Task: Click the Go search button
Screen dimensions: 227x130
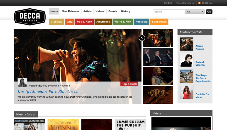Action: point(209,12)
